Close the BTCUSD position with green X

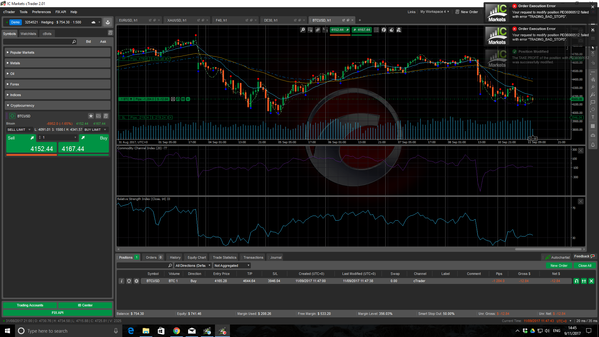[x=591, y=281]
